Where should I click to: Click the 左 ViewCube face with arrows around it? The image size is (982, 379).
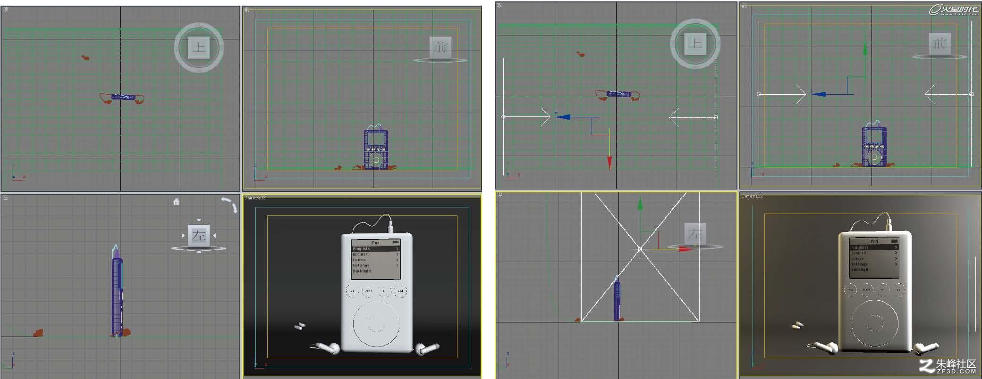198,235
